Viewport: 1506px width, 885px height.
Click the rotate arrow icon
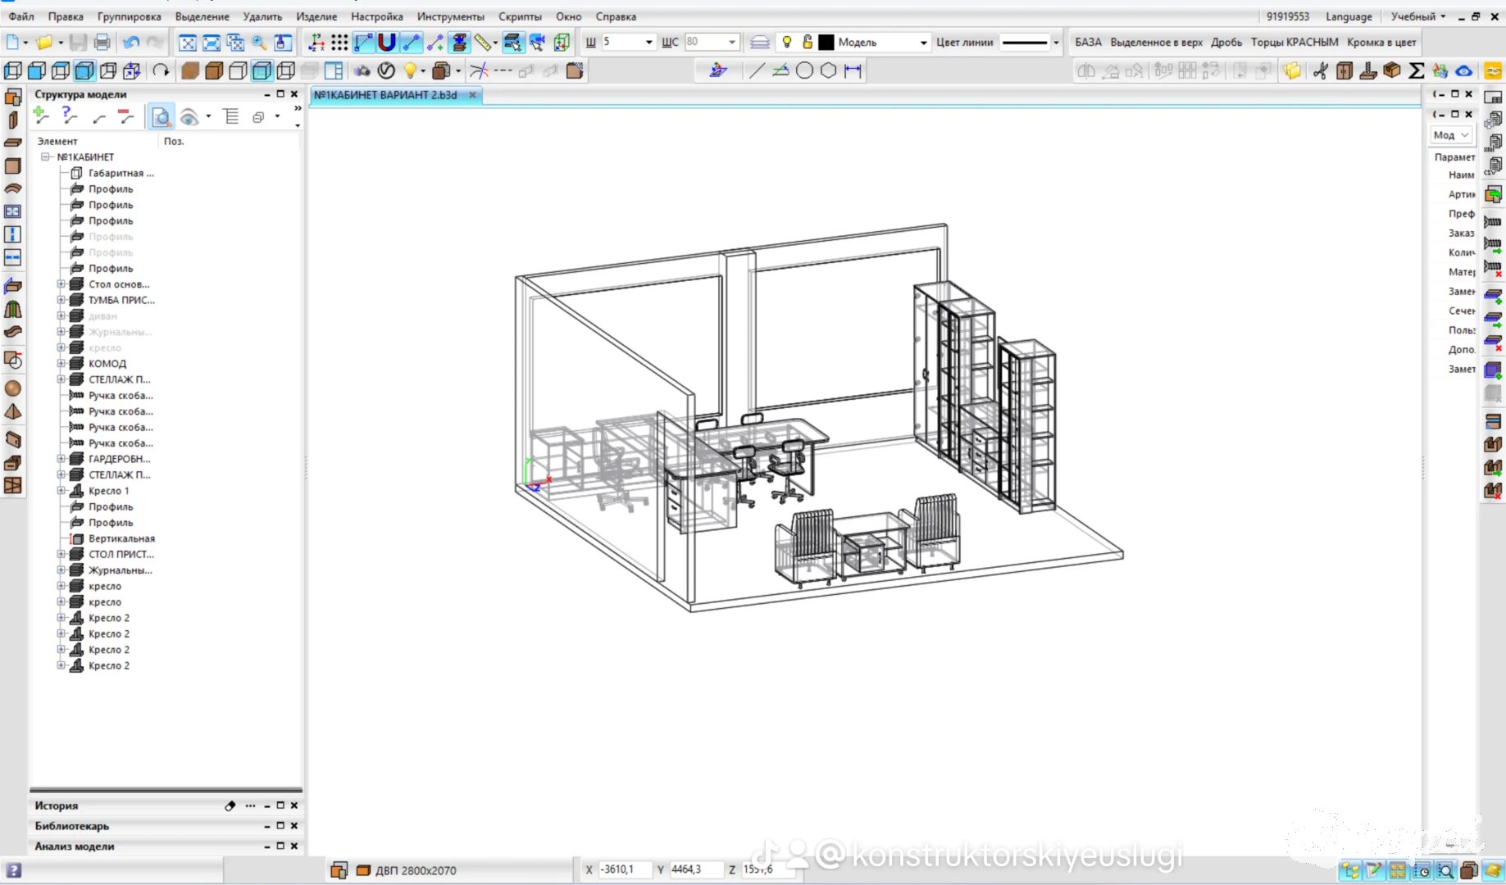161,70
